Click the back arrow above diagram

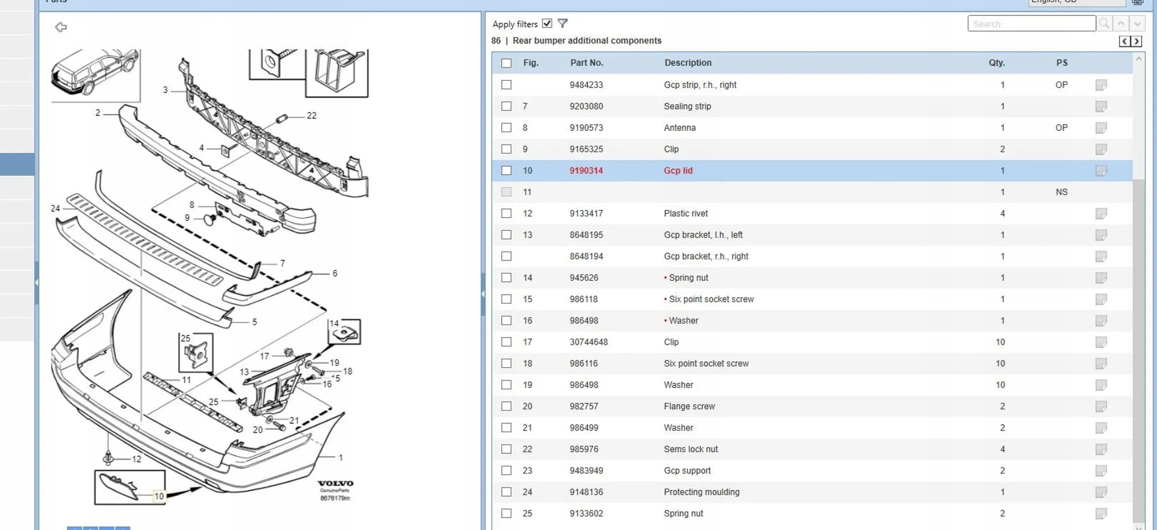[61, 27]
